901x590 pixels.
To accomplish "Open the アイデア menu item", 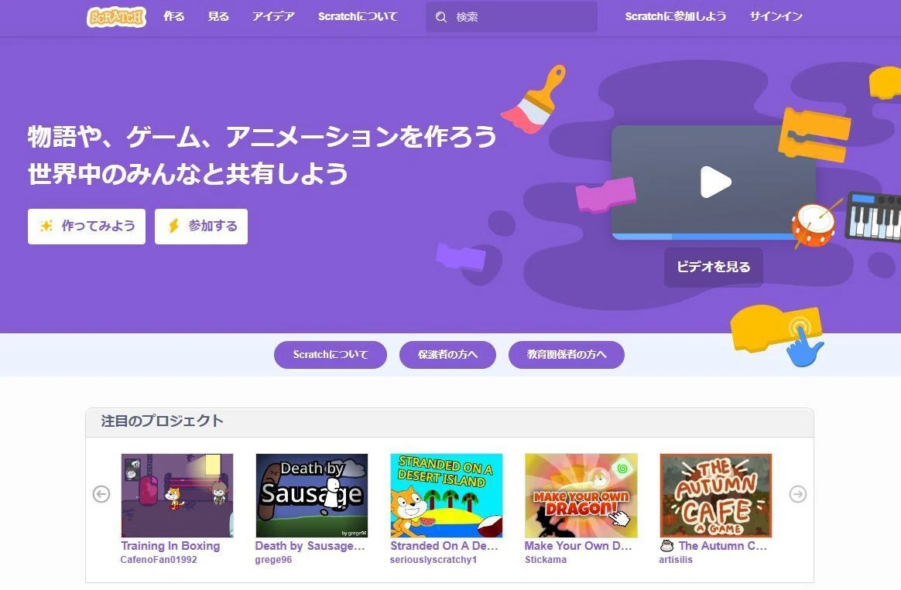I will (x=273, y=17).
